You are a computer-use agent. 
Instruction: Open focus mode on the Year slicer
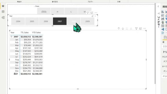coord(92,13)
